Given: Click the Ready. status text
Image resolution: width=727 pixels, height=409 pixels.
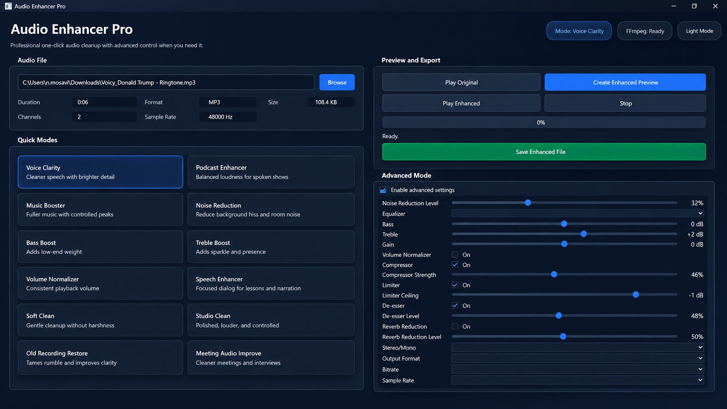Looking at the screenshot, I should click(390, 136).
